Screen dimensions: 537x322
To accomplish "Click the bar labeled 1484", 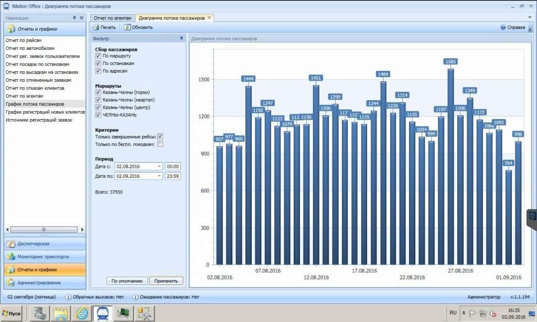I will (x=383, y=173).
